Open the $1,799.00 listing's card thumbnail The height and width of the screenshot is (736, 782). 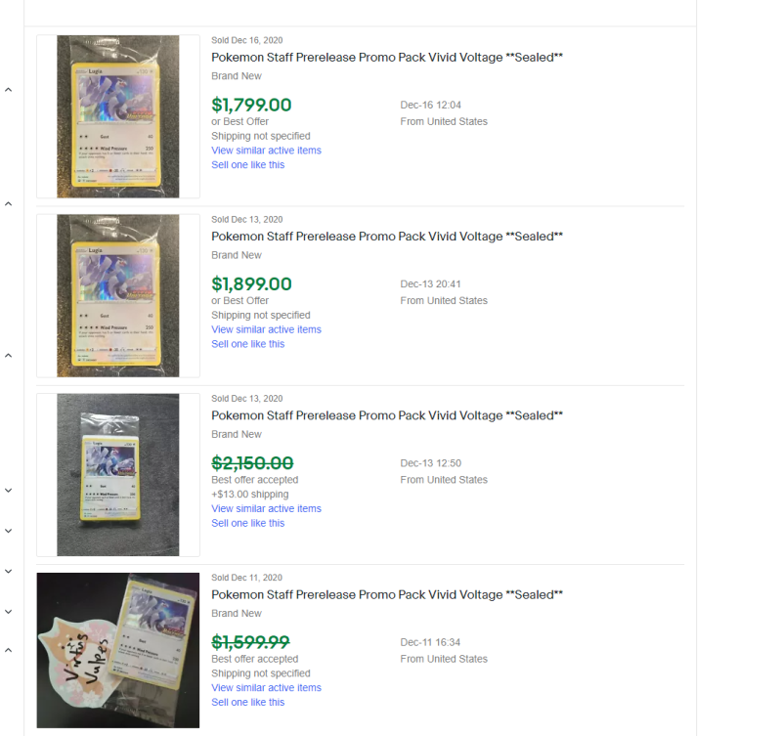pos(117,116)
